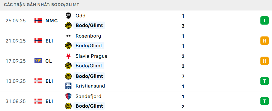Viewport: 272px width, 111px height.
Task: Click the world flag icon beside CL
Action: [x=38, y=61]
